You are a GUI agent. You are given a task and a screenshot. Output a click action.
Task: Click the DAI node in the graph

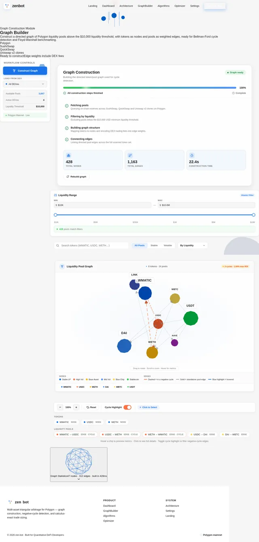[x=124, y=346]
